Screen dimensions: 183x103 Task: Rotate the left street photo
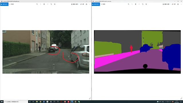click(51, 4)
